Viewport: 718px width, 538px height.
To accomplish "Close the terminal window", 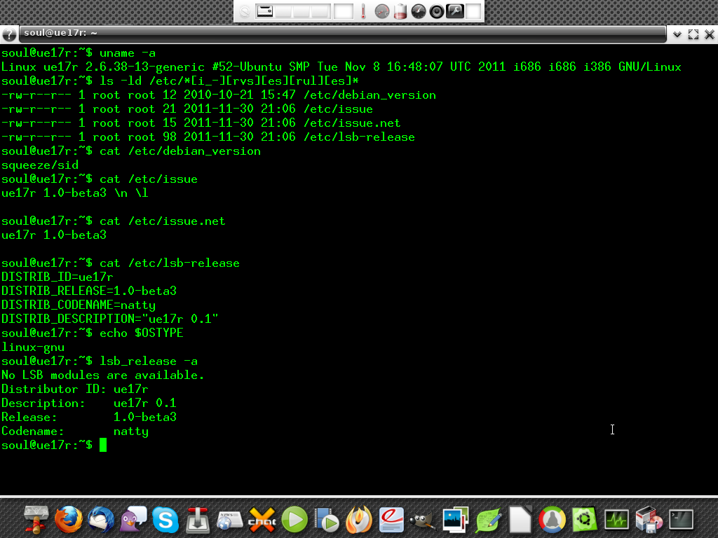I will [x=710, y=34].
